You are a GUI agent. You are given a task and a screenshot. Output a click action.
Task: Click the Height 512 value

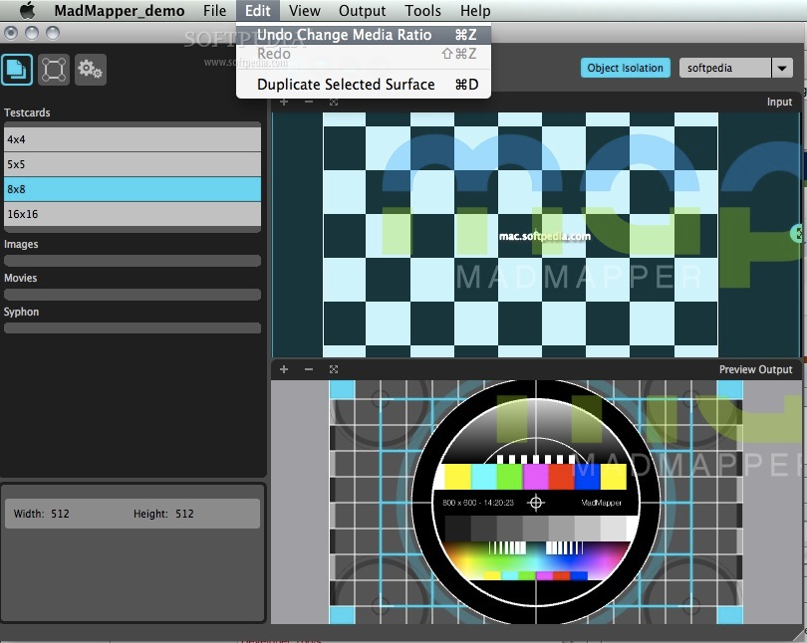click(x=184, y=514)
